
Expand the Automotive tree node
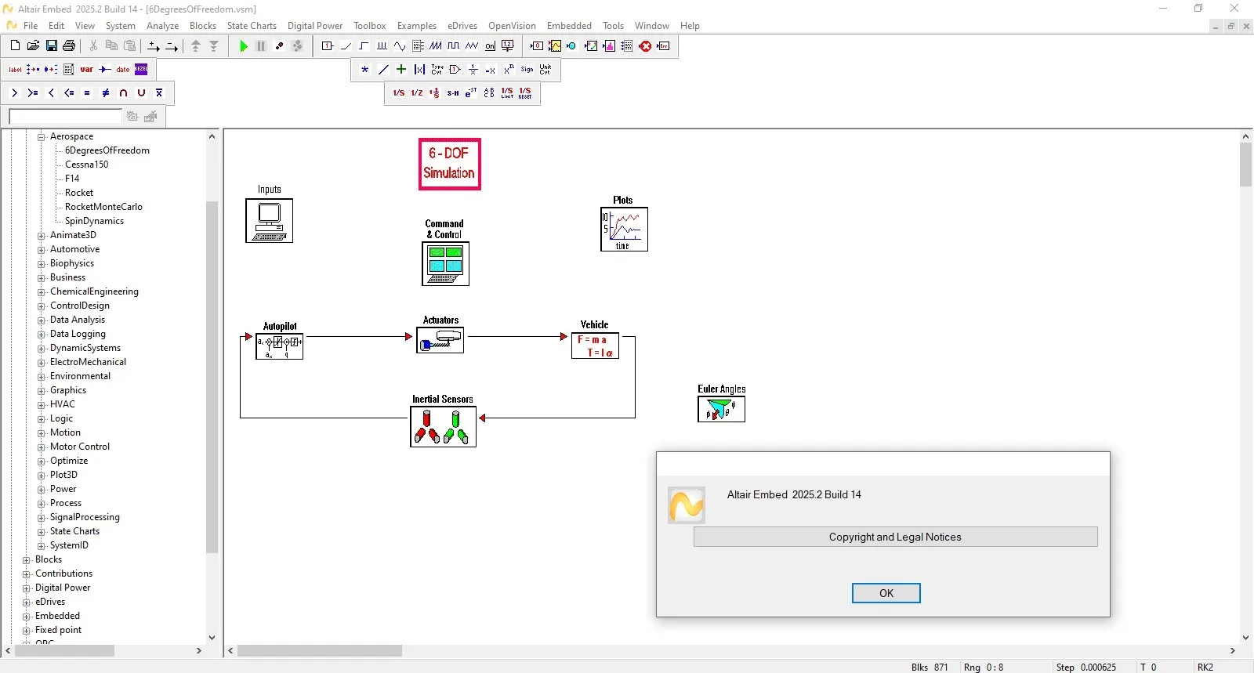pos(42,250)
